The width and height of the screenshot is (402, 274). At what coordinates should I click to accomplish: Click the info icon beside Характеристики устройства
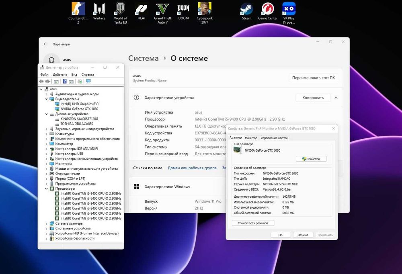(136, 97)
